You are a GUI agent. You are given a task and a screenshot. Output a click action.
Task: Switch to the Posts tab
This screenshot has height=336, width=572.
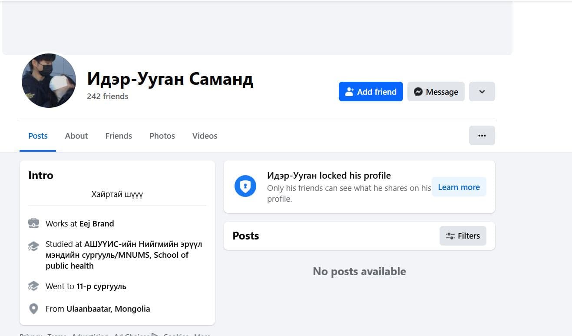pos(38,136)
